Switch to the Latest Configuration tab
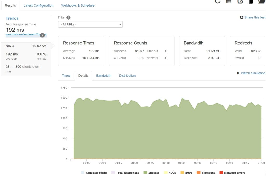 38,5
